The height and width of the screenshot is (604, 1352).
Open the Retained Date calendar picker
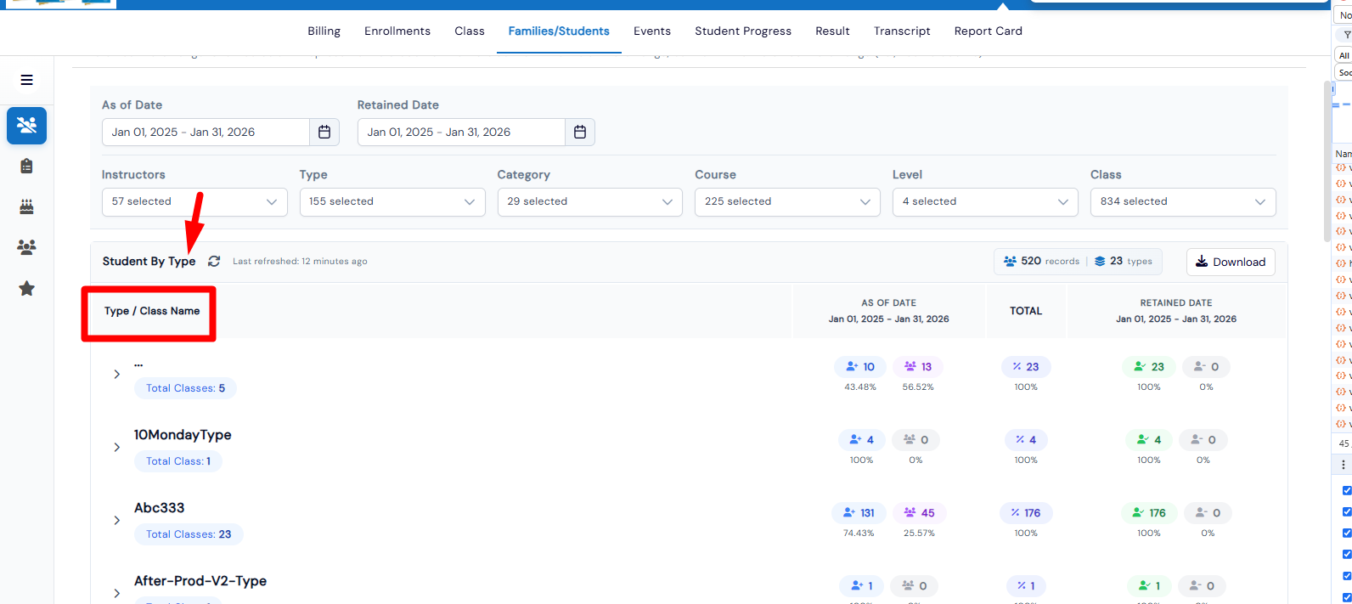[x=580, y=132]
